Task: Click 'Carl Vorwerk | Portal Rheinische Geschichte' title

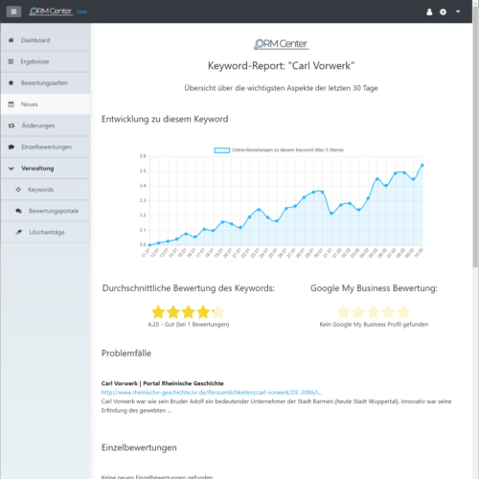Action: [x=162, y=383]
